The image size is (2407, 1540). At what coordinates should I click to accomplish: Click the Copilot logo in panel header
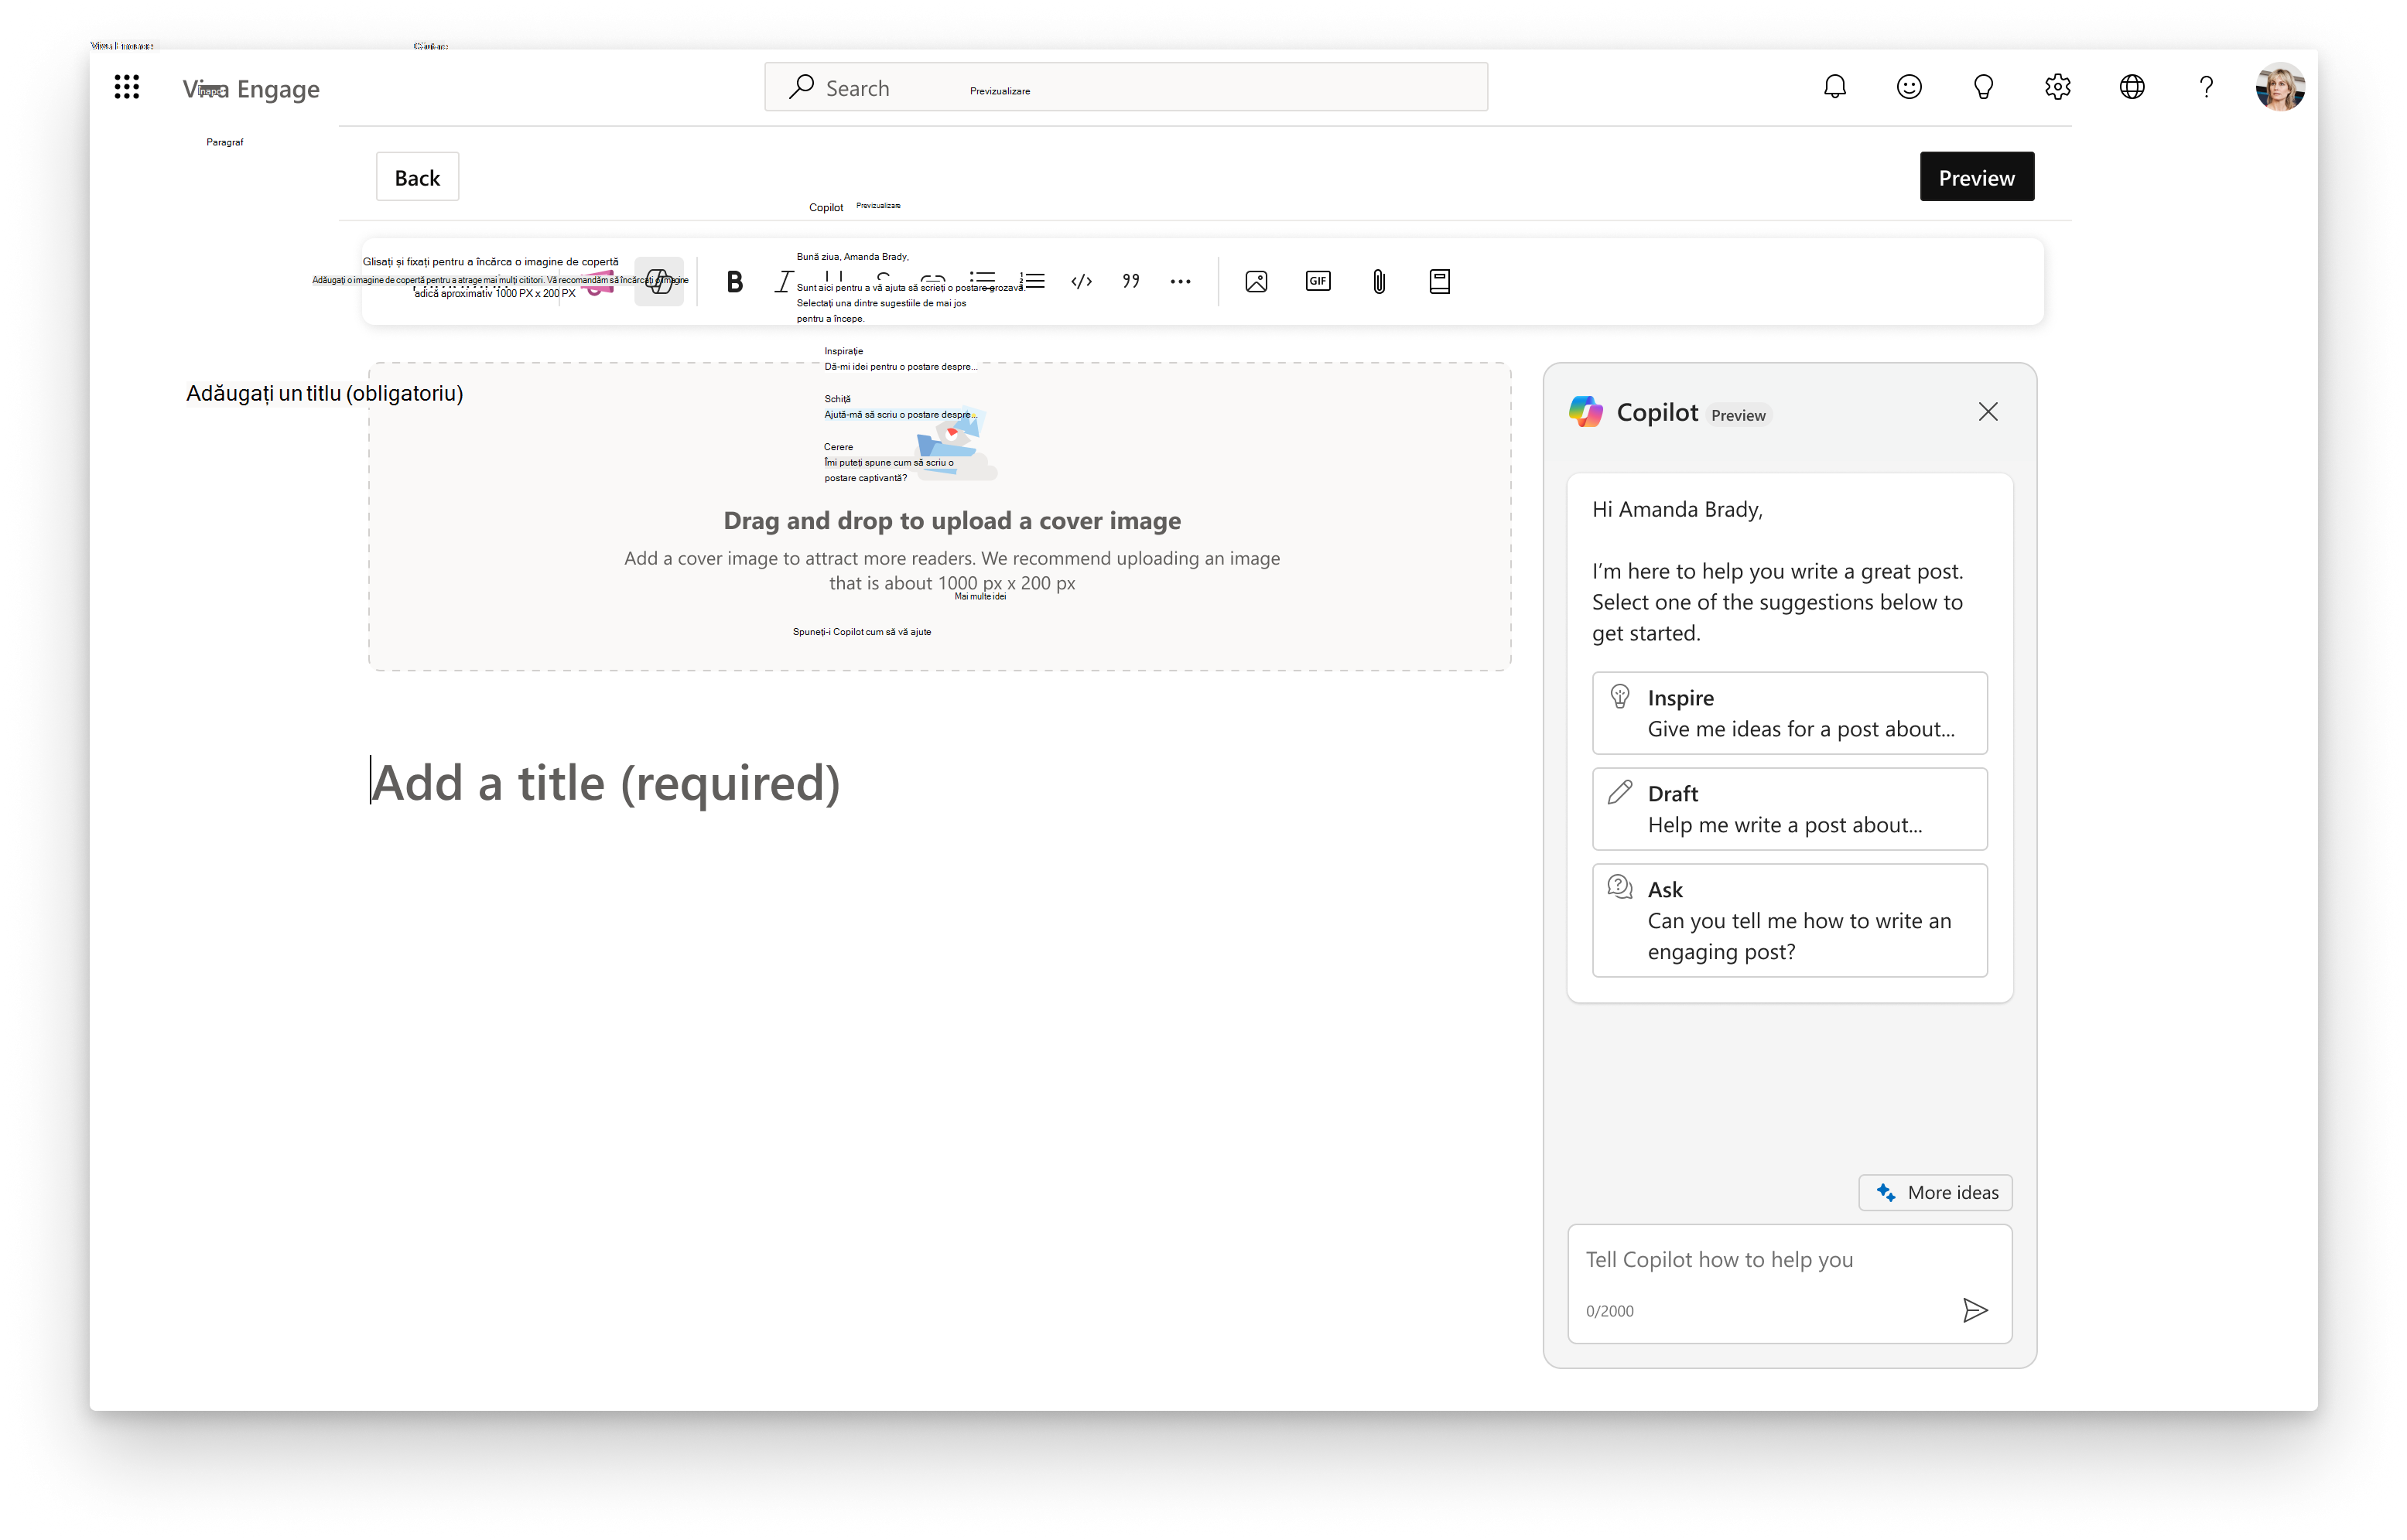(x=1585, y=411)
